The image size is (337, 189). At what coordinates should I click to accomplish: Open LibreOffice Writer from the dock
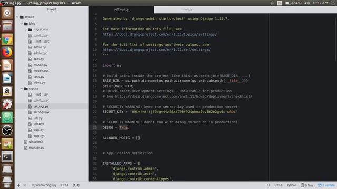(x=7, y=78)
